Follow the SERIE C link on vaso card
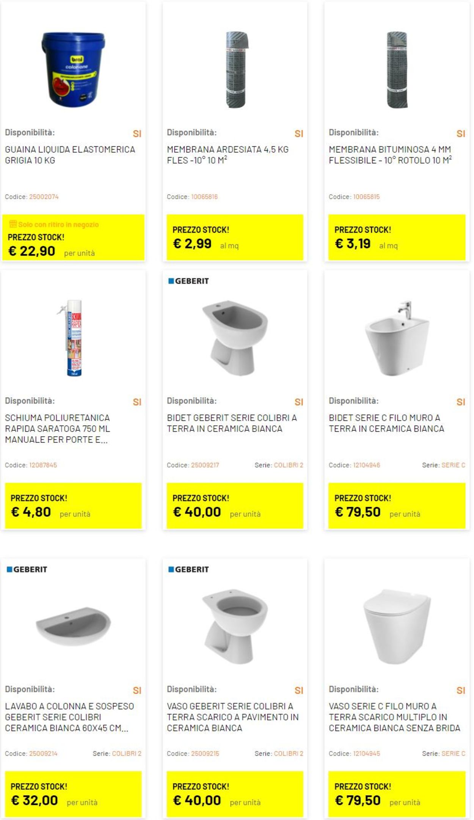The height and width of the screenshot is (820, 474). point(453,753)
